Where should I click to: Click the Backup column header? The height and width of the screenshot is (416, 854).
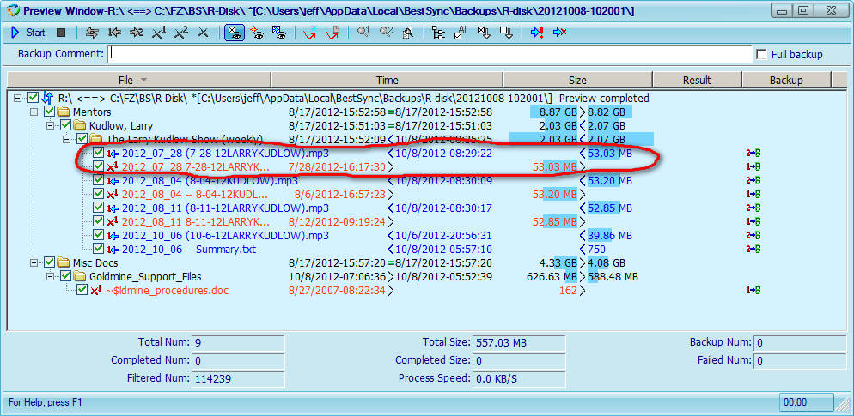(x=786, y=80)
